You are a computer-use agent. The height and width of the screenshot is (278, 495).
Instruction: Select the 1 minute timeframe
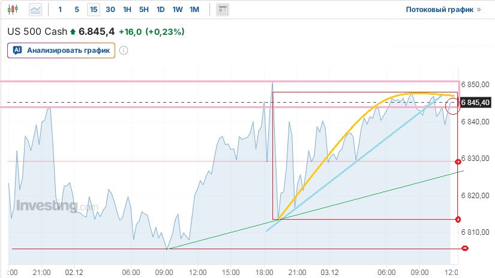(60, 10)
